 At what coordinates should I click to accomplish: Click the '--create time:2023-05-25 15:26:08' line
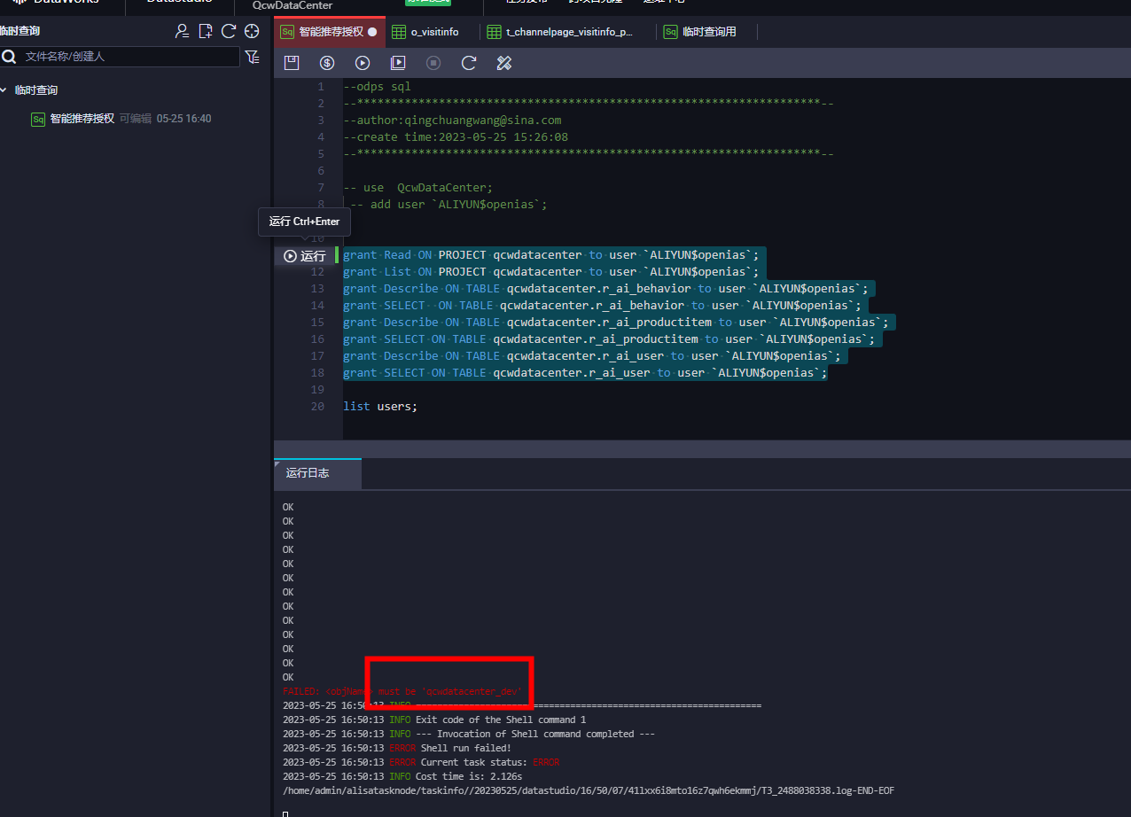pos(456,137)
